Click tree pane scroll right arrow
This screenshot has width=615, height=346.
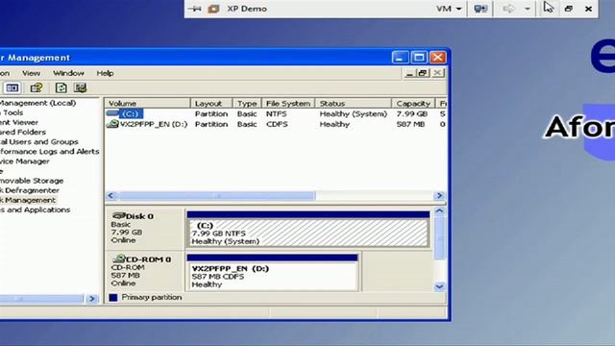92,299
